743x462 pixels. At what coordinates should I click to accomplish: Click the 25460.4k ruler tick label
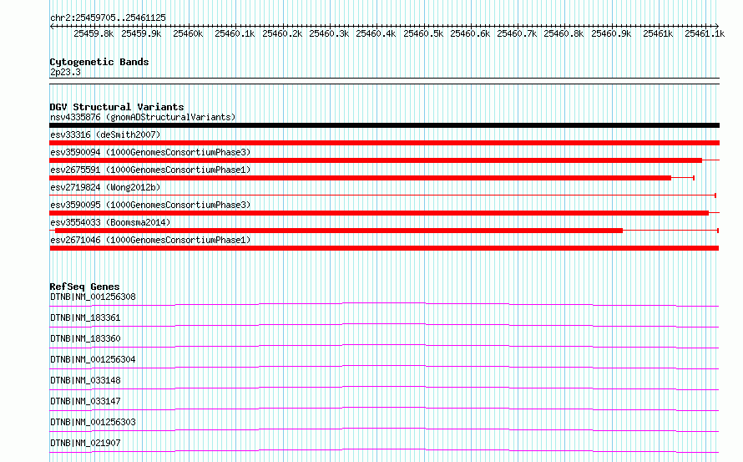tap(376, 33)
